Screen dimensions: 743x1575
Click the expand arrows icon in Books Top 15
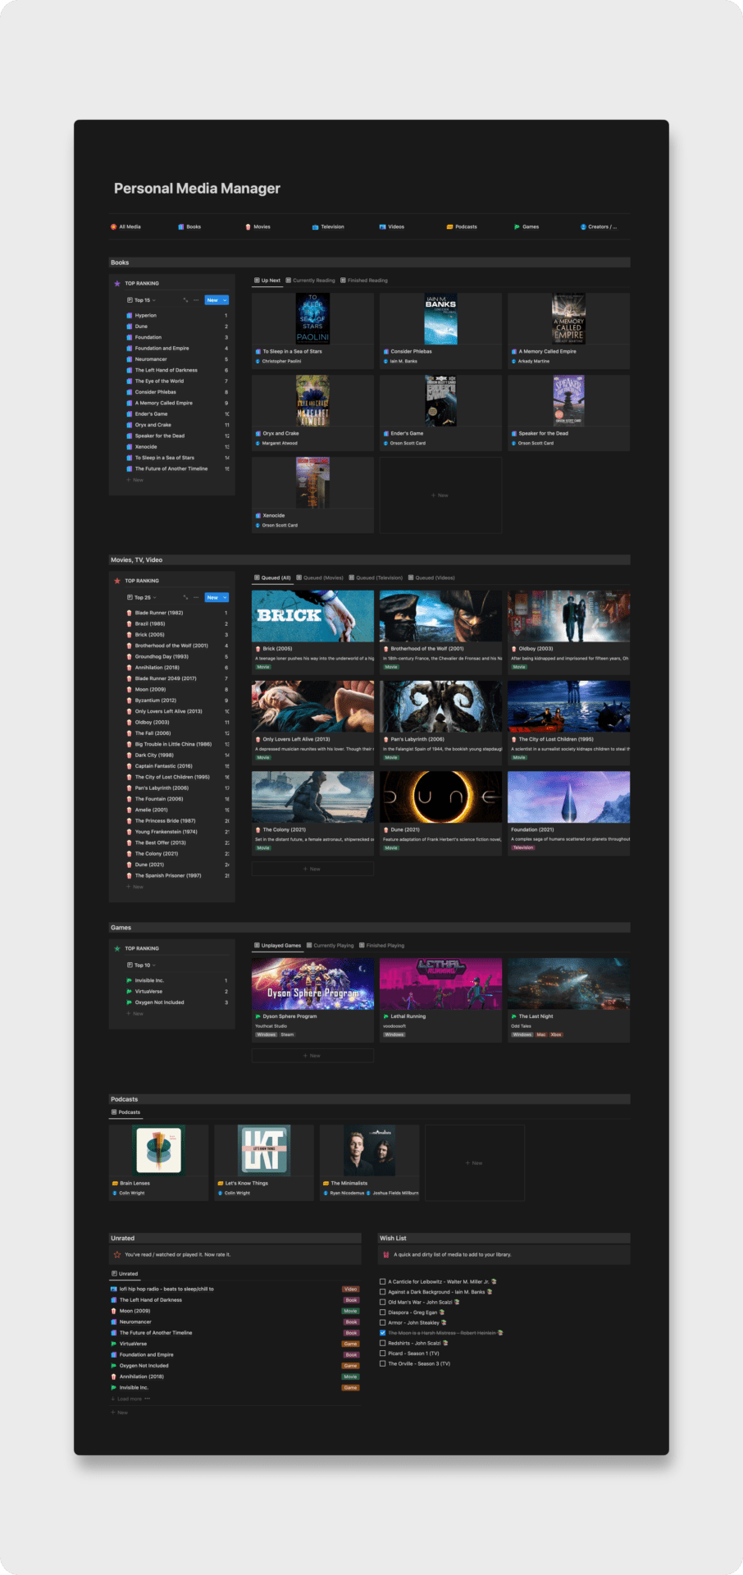point(185,300)
